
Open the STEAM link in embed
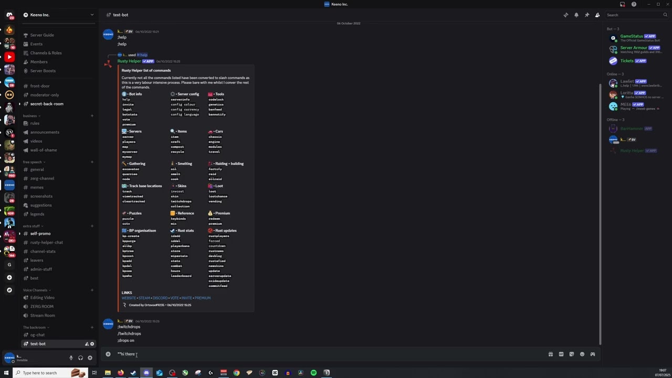click(x=144, y=298)
